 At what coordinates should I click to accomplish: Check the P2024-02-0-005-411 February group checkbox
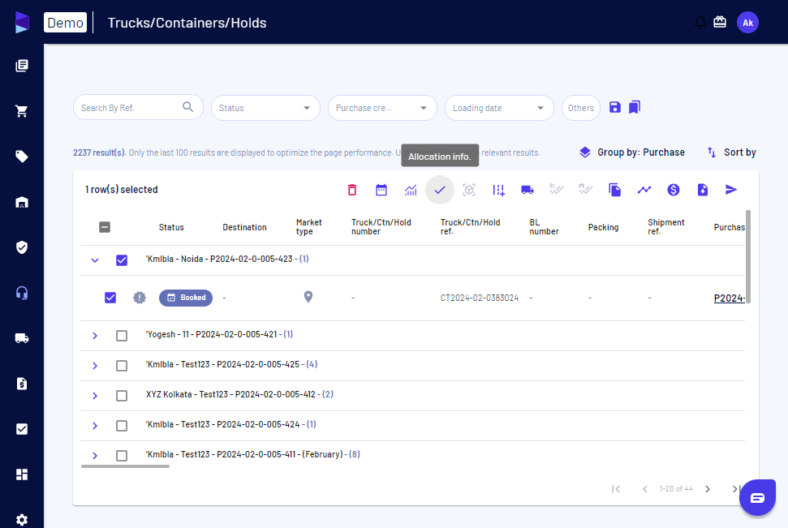[x=122, y=456]
